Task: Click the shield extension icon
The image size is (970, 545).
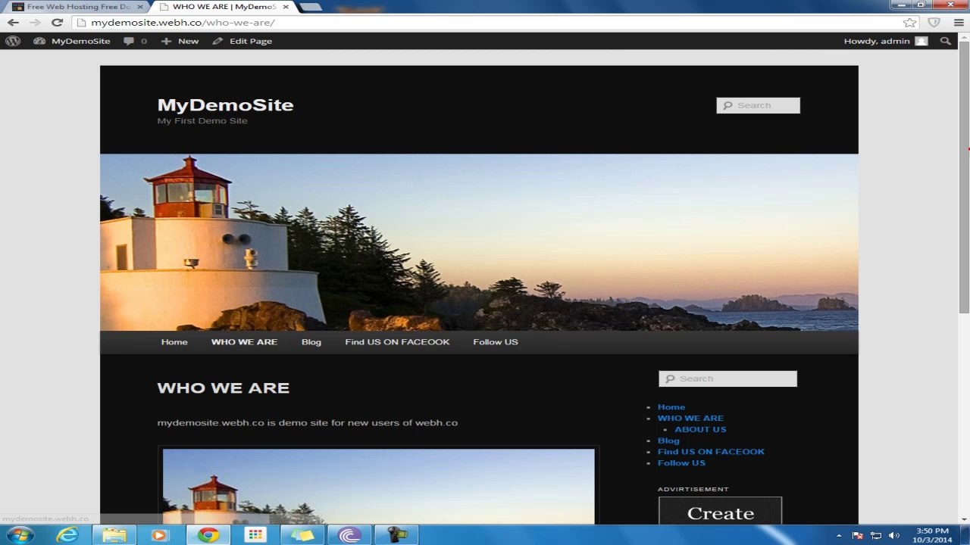Action: [934, 23]
